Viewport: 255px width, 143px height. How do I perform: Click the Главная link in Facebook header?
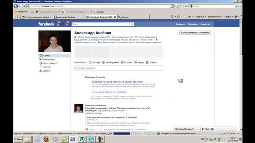tap(180, 24)
